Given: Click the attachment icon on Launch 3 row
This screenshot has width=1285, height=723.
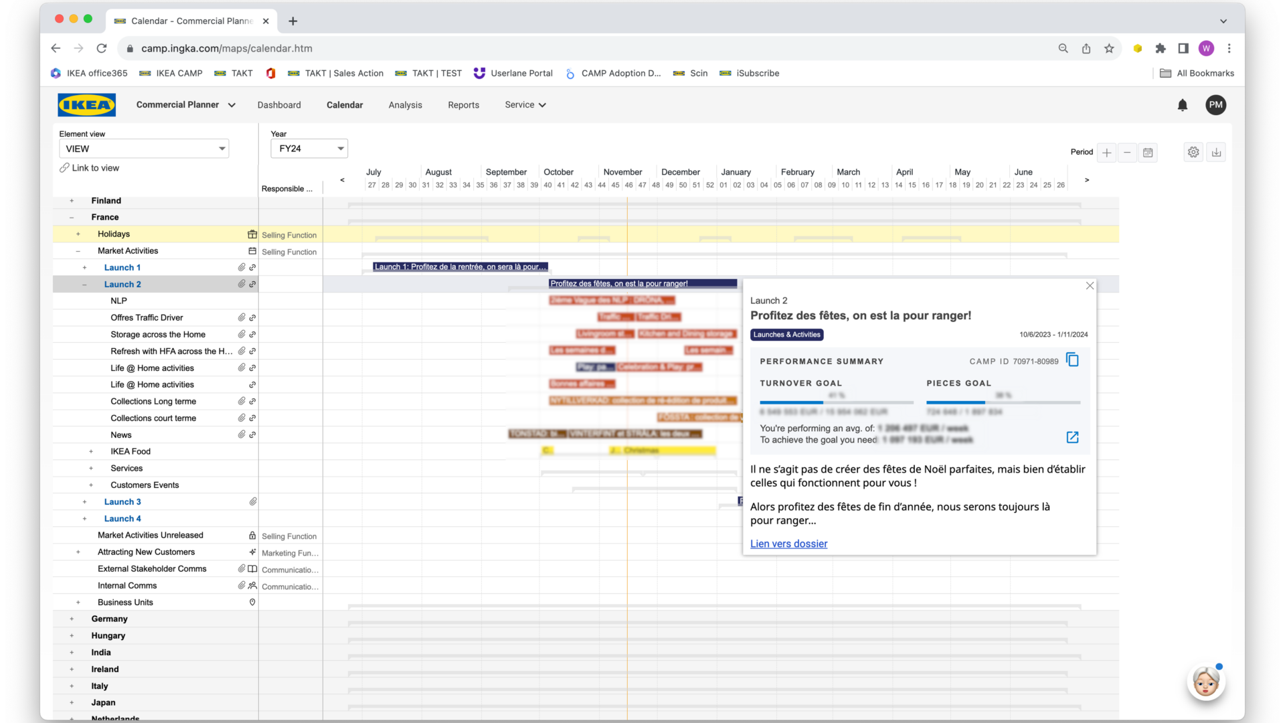Looking at the screenshot, I should click(253, 501).
